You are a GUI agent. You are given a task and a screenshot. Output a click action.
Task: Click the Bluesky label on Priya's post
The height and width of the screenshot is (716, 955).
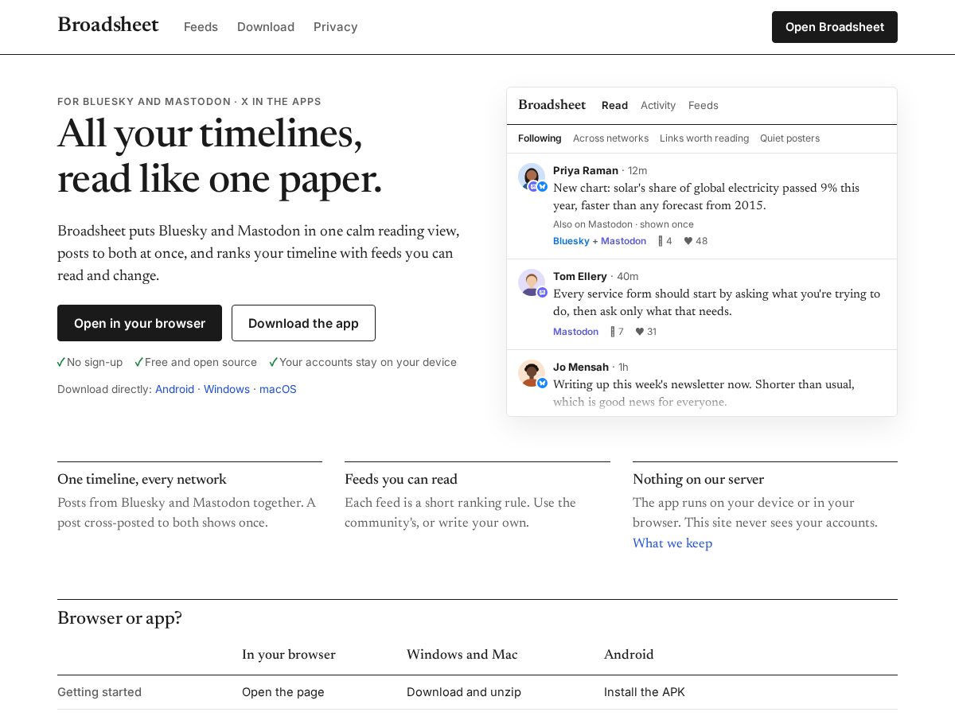571,241
